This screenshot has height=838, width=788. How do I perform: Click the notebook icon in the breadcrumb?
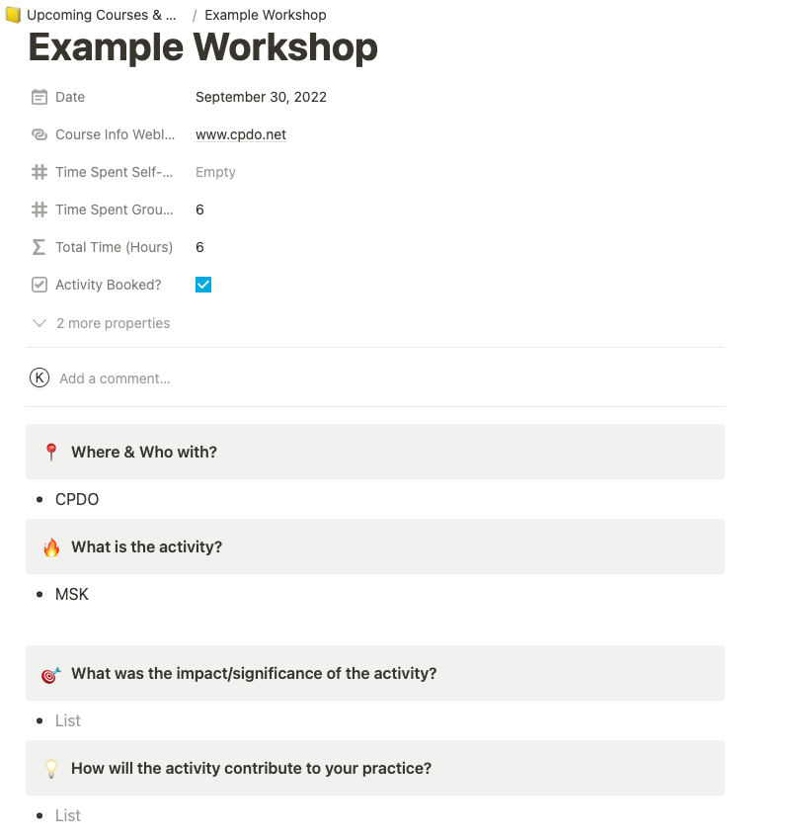tap(13, 15)
